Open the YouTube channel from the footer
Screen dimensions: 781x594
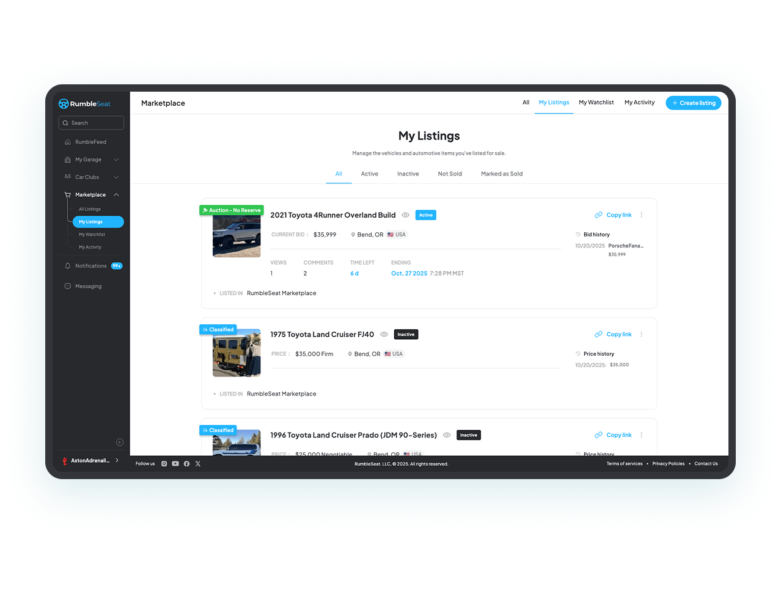point(175,463)
